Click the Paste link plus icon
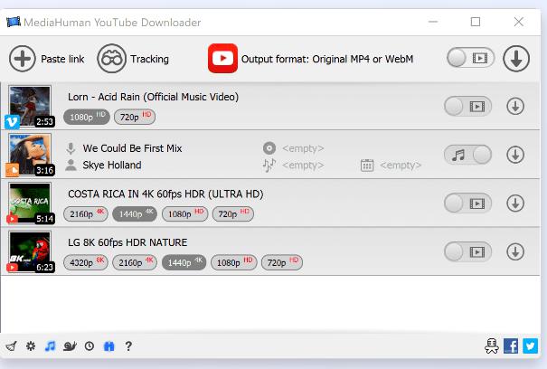Viewport: 547px width, 369px height. tap(23, 59)
